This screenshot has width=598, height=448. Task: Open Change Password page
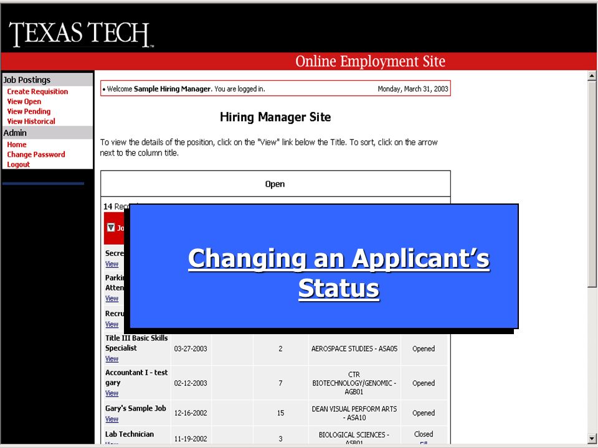[36, 154]
